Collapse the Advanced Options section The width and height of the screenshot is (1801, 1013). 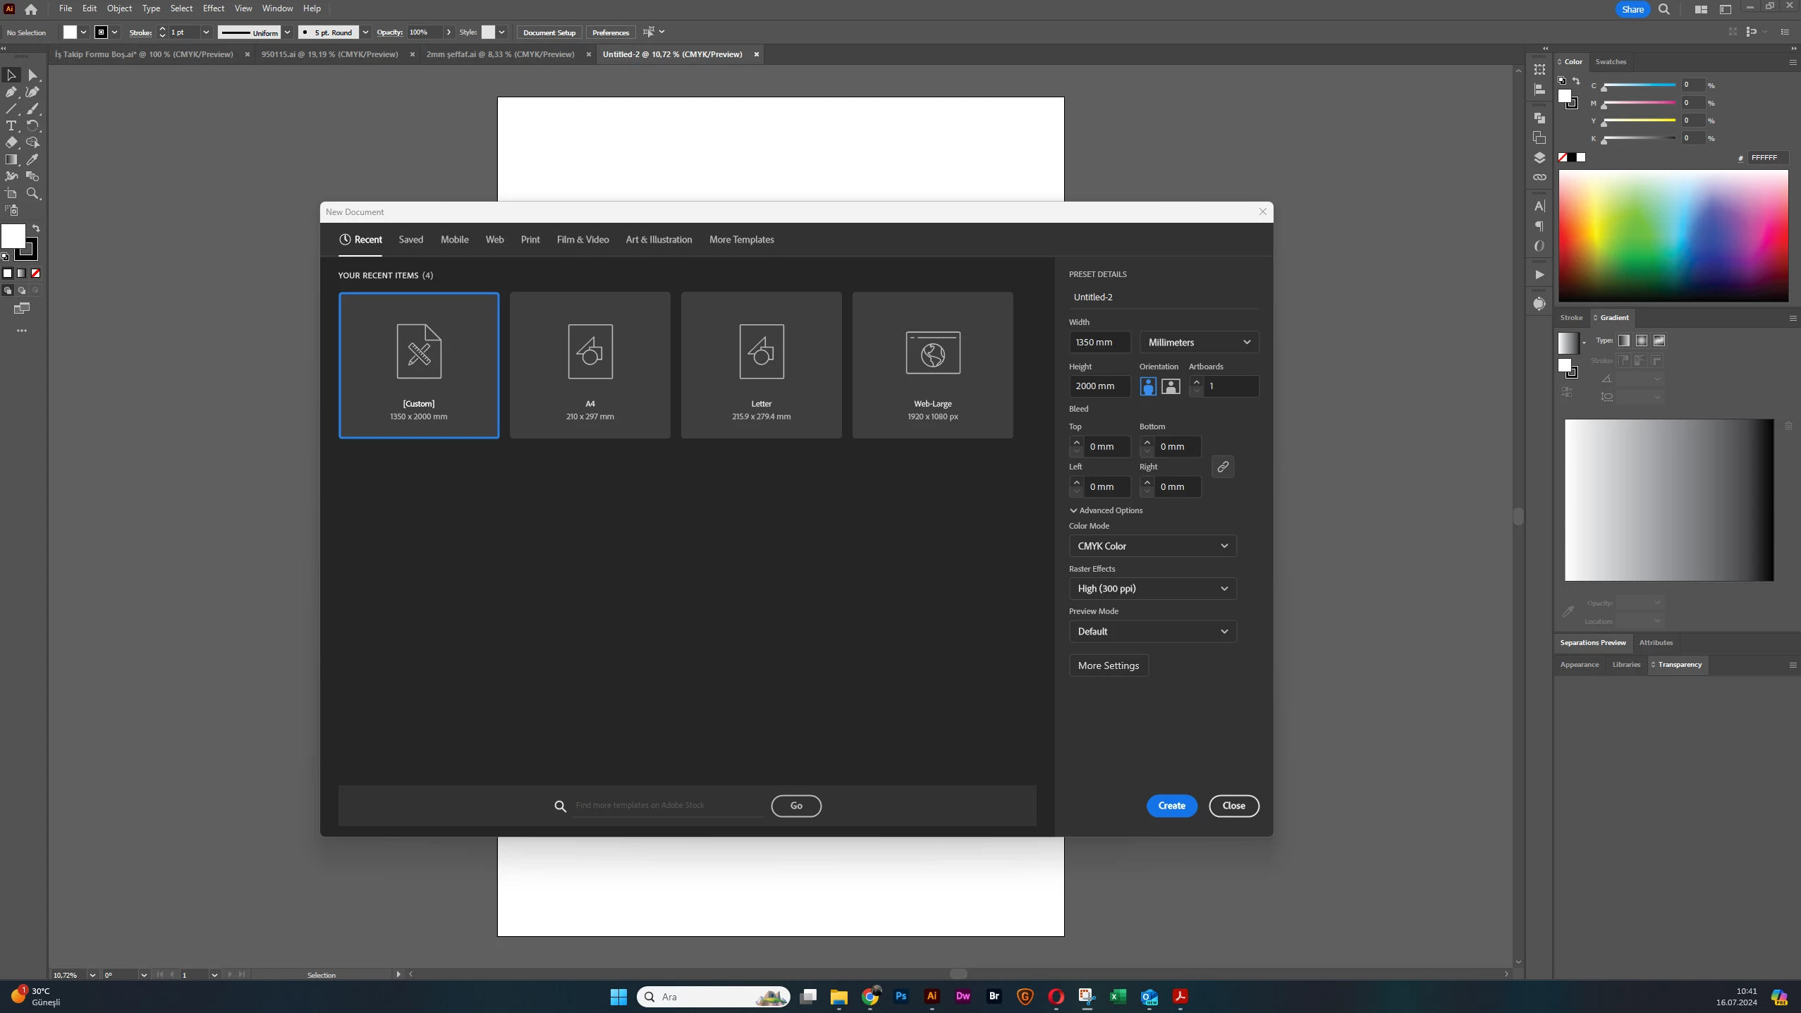(x=1106, y=510)
